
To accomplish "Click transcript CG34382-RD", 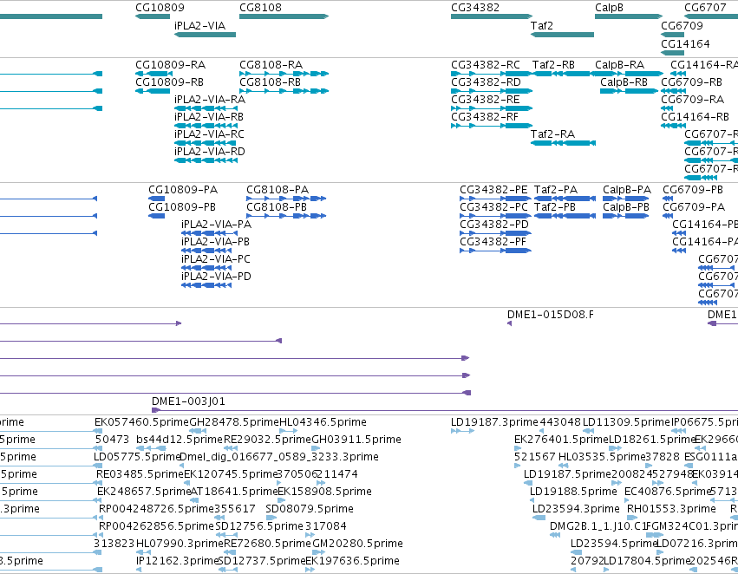I will pyautogui.click(x=492, y=91).
